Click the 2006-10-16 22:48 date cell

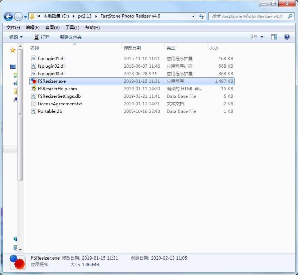pyautogui.click(x=142, y=111)
